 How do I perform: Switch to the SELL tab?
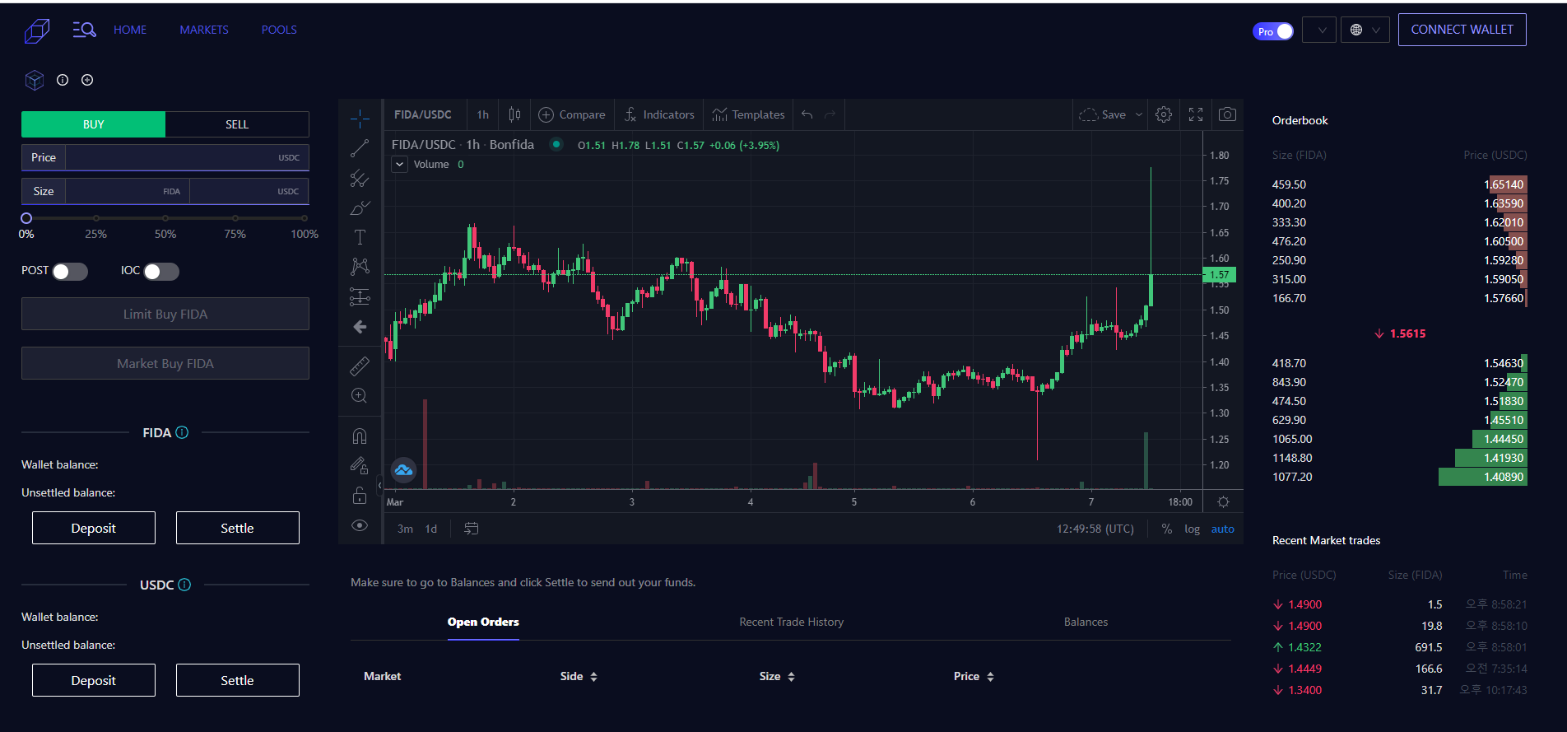(237, 124)
